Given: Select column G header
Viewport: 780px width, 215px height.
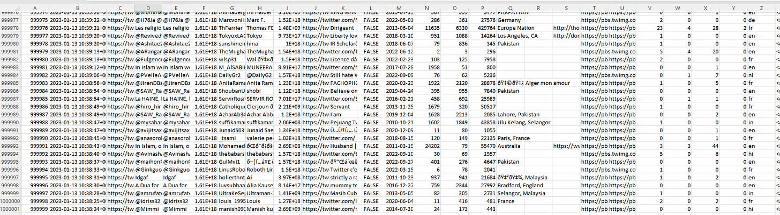Looking at the screenshot, I should coord(231,7).
